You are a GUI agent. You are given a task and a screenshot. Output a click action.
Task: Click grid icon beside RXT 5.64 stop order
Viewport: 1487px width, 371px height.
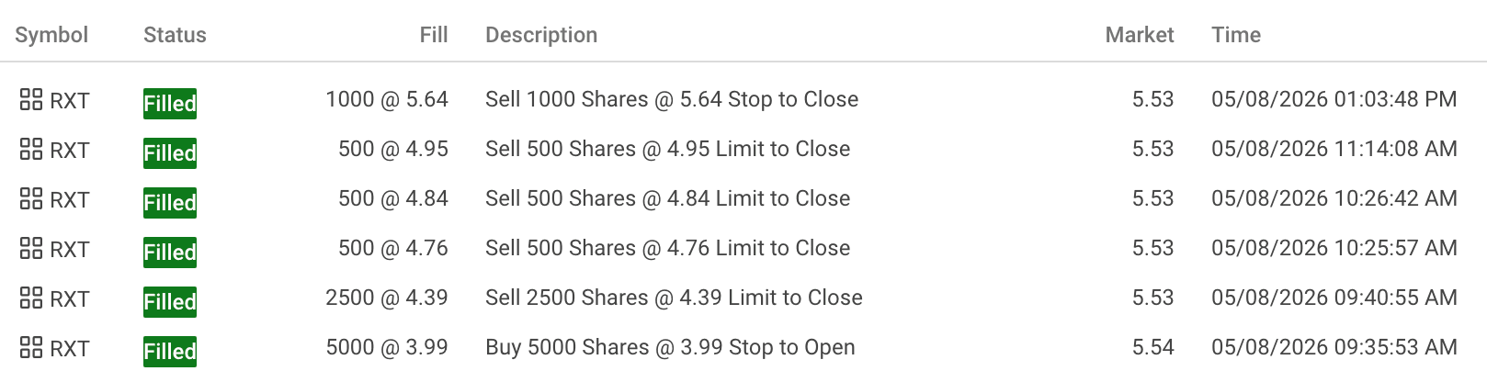31,99
